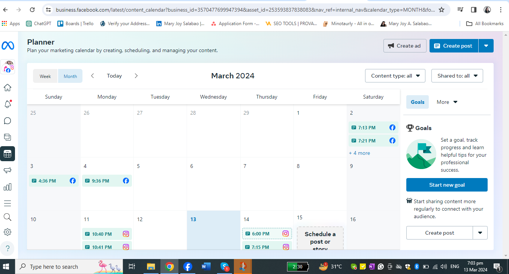The width and height of the screenshot is (509, 274).
Task: Open the Windows Start menu
Action: [7, 267]
